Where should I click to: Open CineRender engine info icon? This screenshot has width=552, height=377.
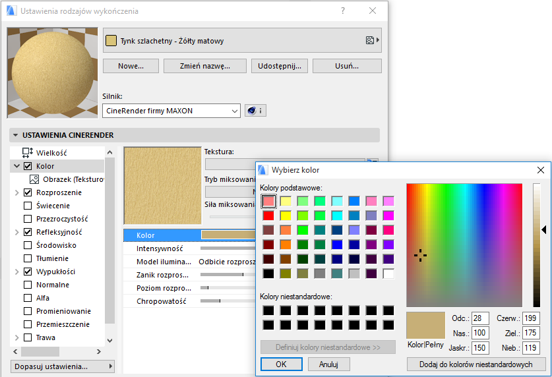click(255, 111)
